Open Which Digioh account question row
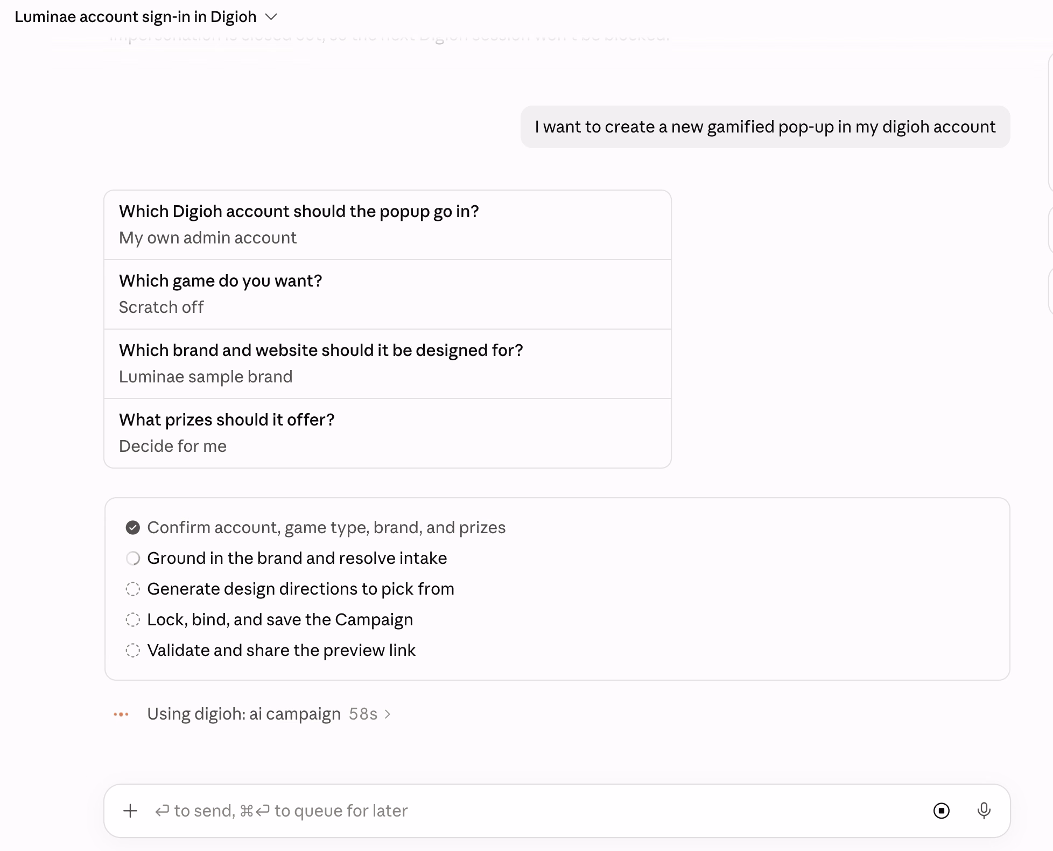1053x851 pixels. pos(388,225)
